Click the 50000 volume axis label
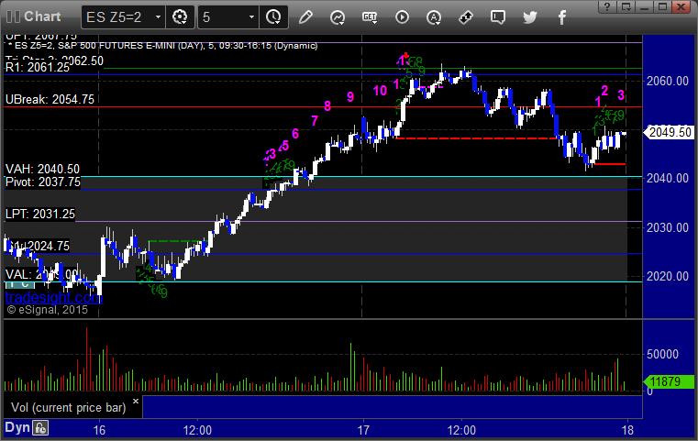This screenshot has height=441, width=698. point(662,354)
